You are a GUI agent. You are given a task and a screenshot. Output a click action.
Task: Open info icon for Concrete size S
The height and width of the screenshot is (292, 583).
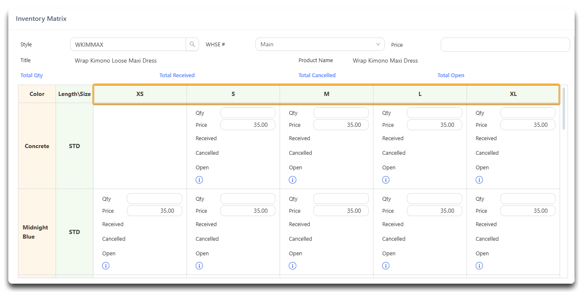199,180
